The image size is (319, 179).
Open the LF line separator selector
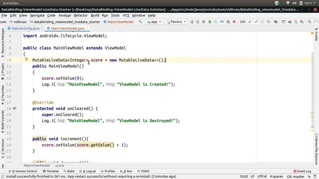(252, 177)
